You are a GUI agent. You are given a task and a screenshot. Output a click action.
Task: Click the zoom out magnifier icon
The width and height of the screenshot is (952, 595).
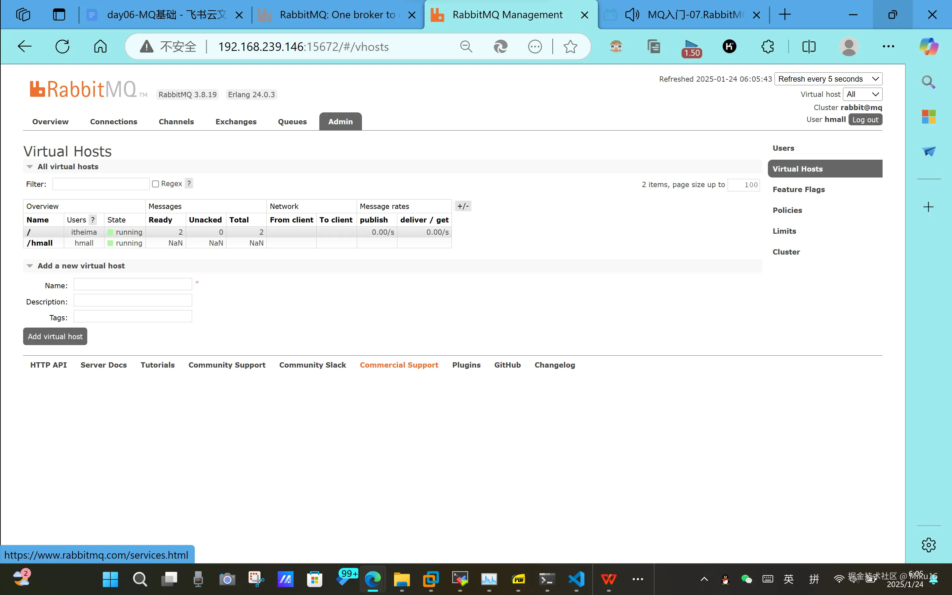point(466,46)
